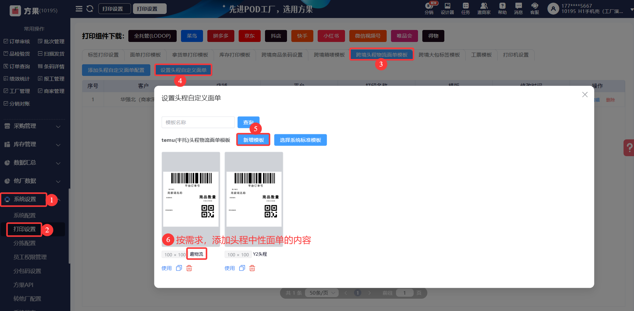The image size is (634, 311).
Task: Open the 任务 tasks icon
Action: pyautogui.click(x=466, y=9)
